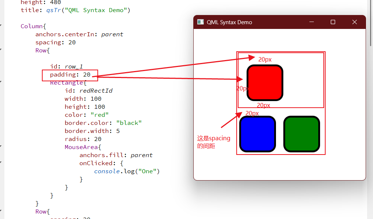373x219 pixels.
Task: Click the line border.width: 5
Action: [x=92, y=131]
